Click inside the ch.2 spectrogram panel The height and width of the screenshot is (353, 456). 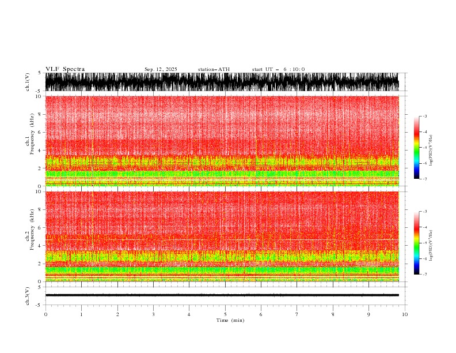(222, 236)
